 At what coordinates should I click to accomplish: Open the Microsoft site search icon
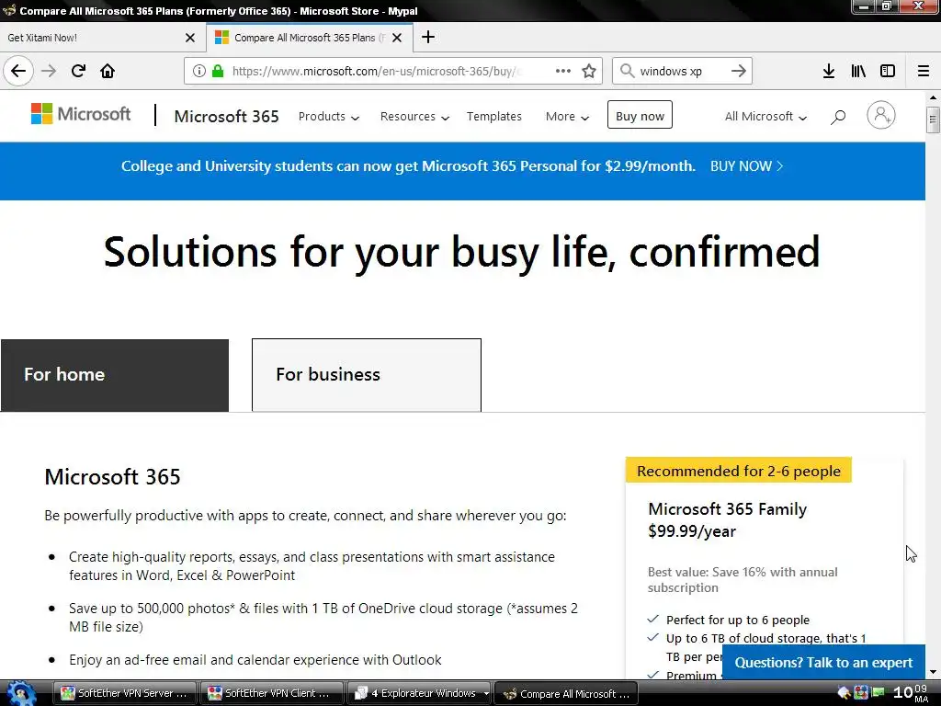(838, 117)
